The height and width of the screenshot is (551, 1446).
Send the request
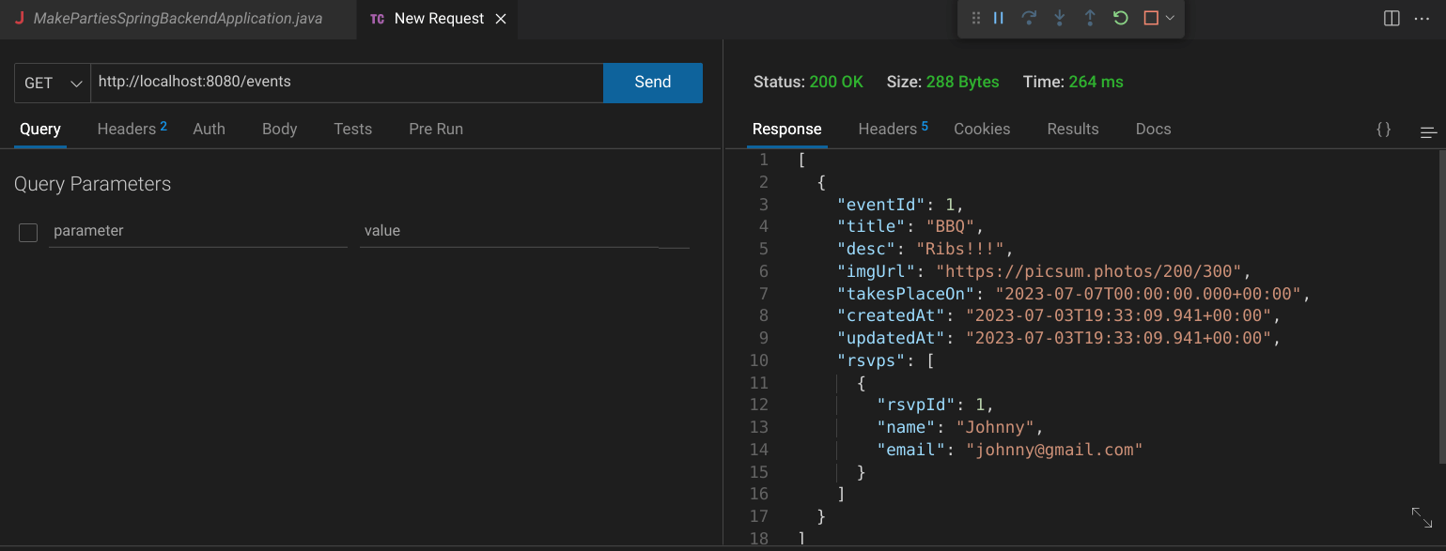(653, 83)
